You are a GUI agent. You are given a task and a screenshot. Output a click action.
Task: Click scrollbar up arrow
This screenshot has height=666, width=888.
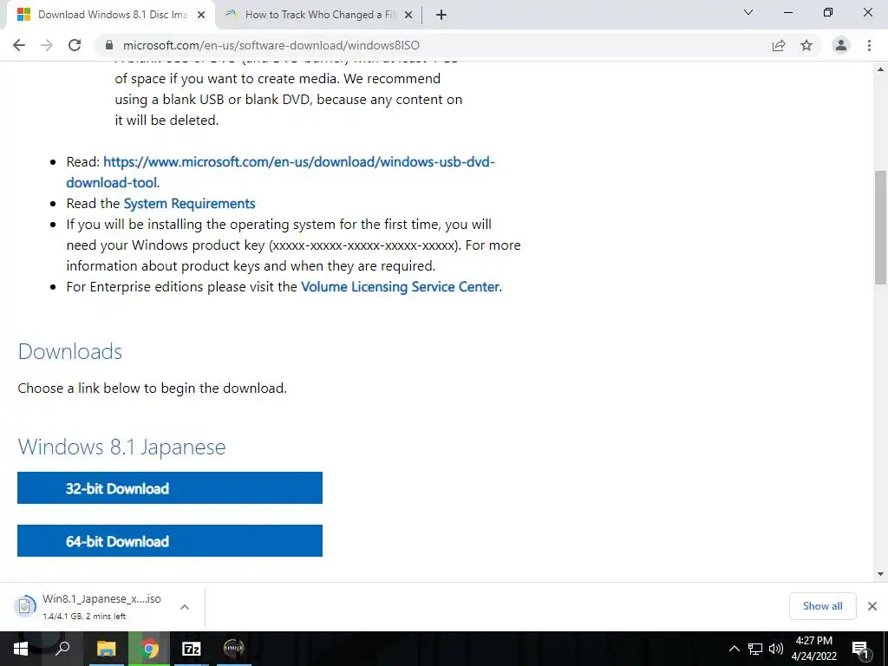coord(881,69)
